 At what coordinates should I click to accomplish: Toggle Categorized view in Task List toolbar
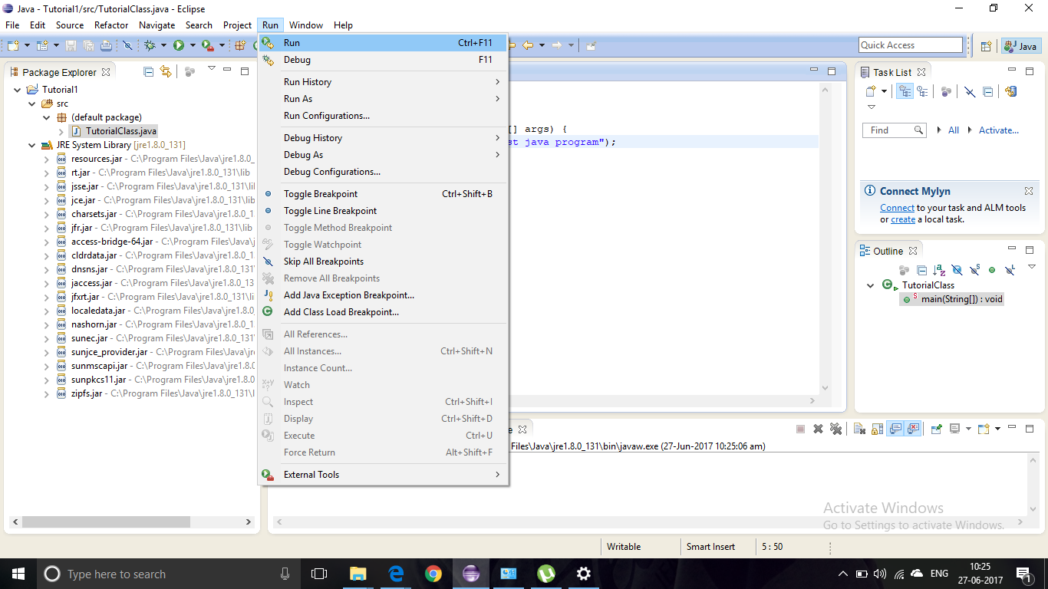coord(905,91)
